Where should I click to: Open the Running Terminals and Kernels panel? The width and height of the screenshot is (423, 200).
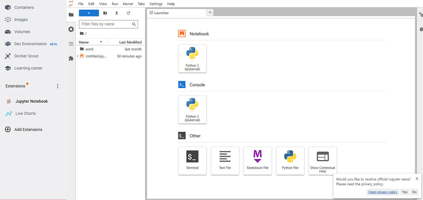coord(71,29)
